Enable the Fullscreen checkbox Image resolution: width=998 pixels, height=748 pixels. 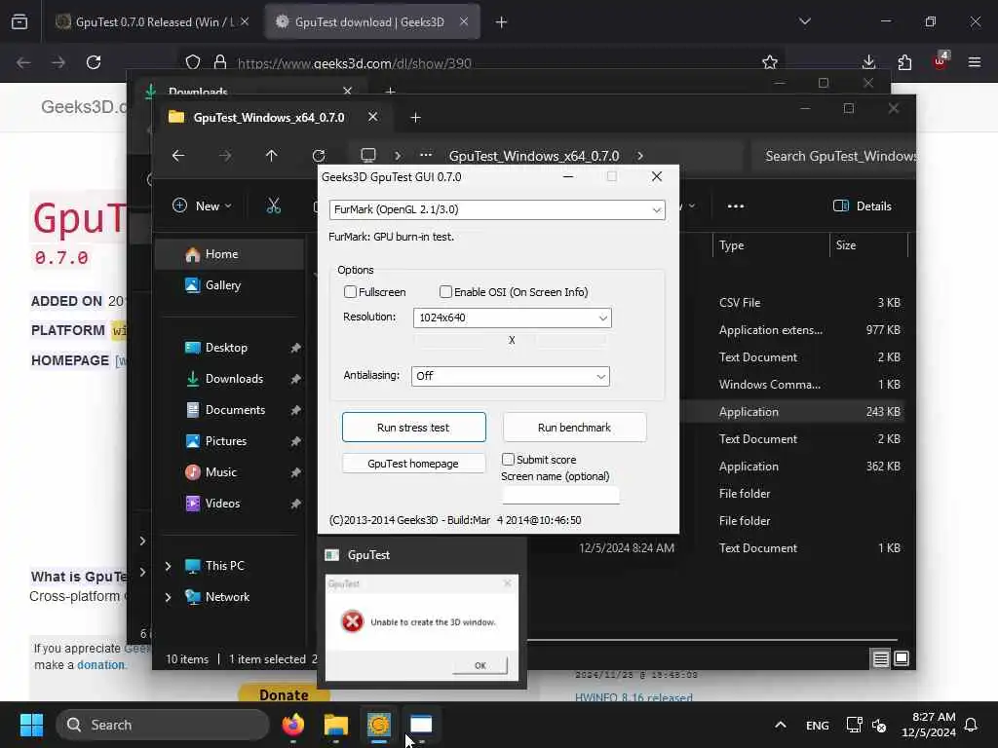point(350,292)
